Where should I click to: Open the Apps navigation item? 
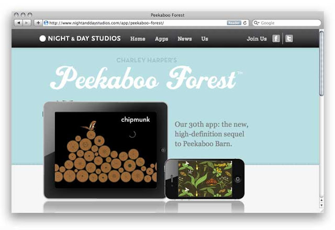click(161, 39)
